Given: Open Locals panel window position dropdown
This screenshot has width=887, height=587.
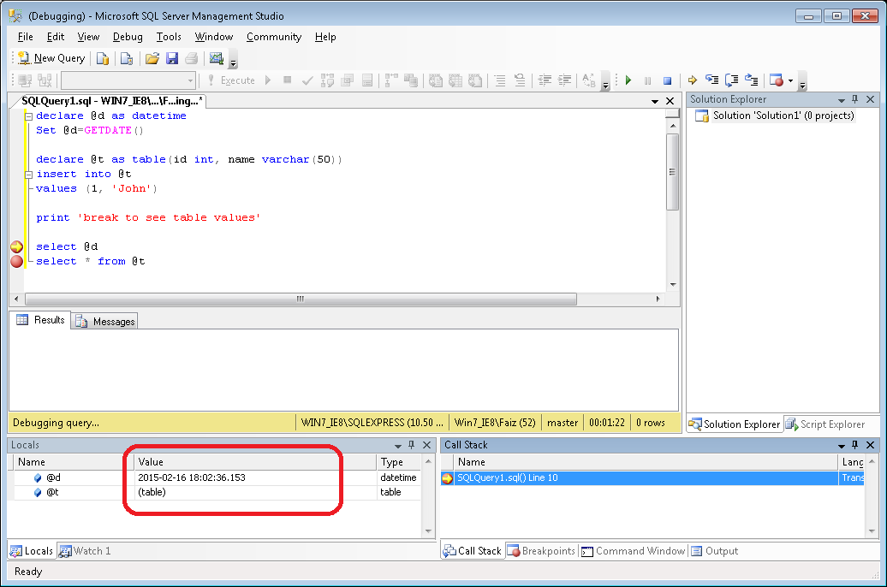Looking at the screenshot, I should (397, 446).
